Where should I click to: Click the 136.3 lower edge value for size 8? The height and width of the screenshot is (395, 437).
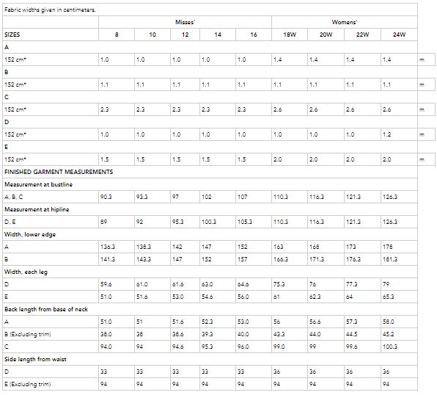pyautogui.click(x=108, y=247)
